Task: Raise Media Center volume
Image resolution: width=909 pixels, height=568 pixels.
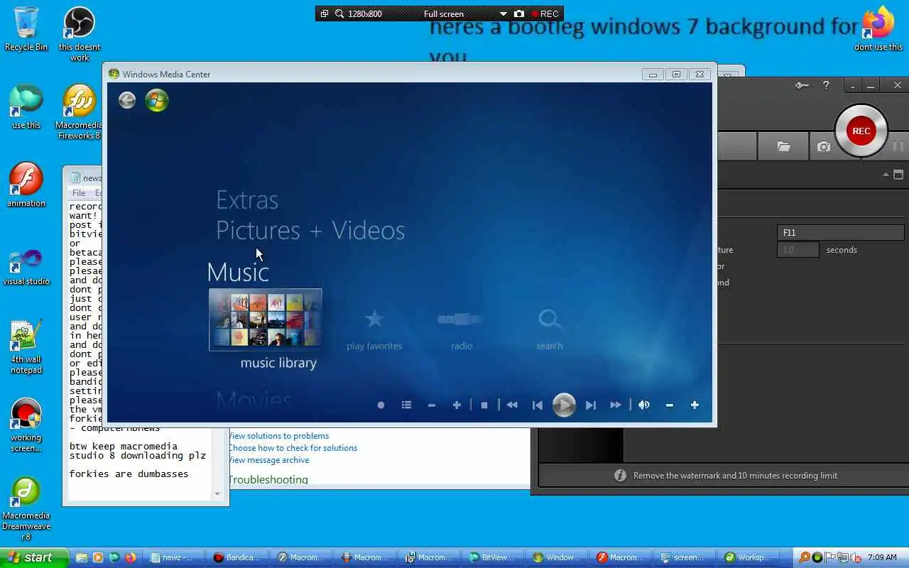Action: (695, 405)
